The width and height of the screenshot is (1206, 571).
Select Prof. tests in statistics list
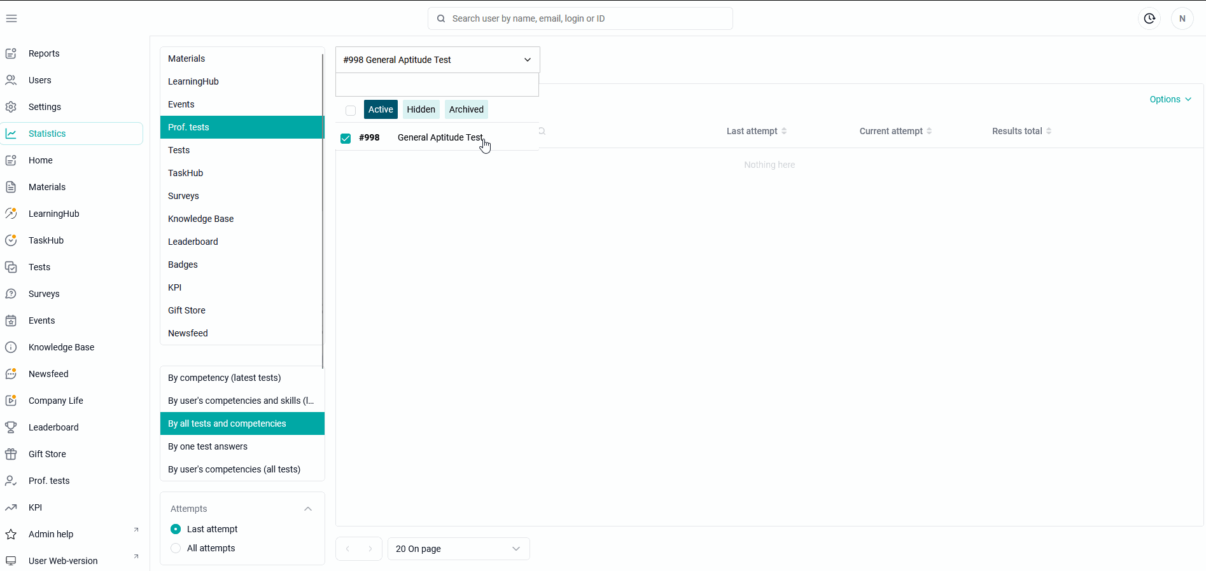pyautogui.click(x=242, y=127)
